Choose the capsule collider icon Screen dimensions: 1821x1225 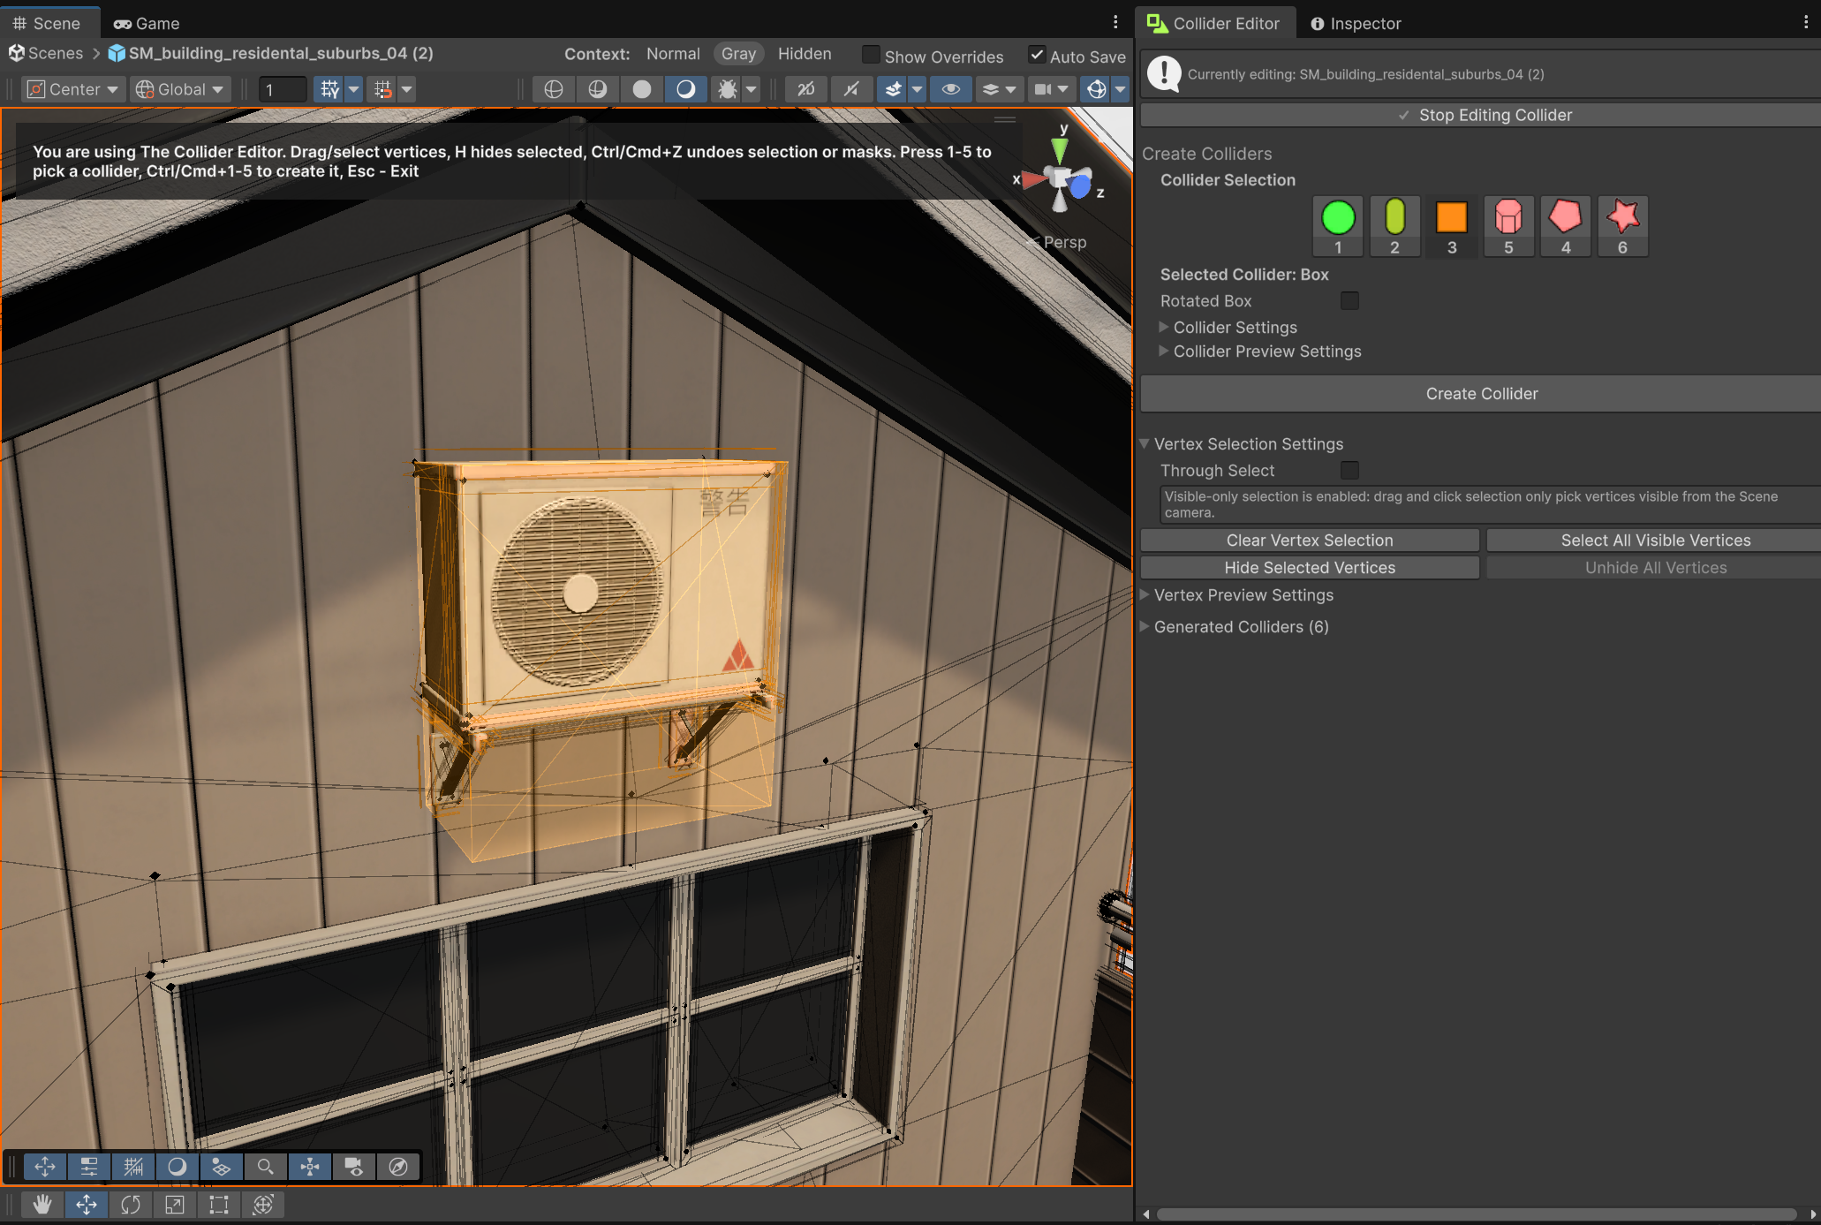point(1394,218)
